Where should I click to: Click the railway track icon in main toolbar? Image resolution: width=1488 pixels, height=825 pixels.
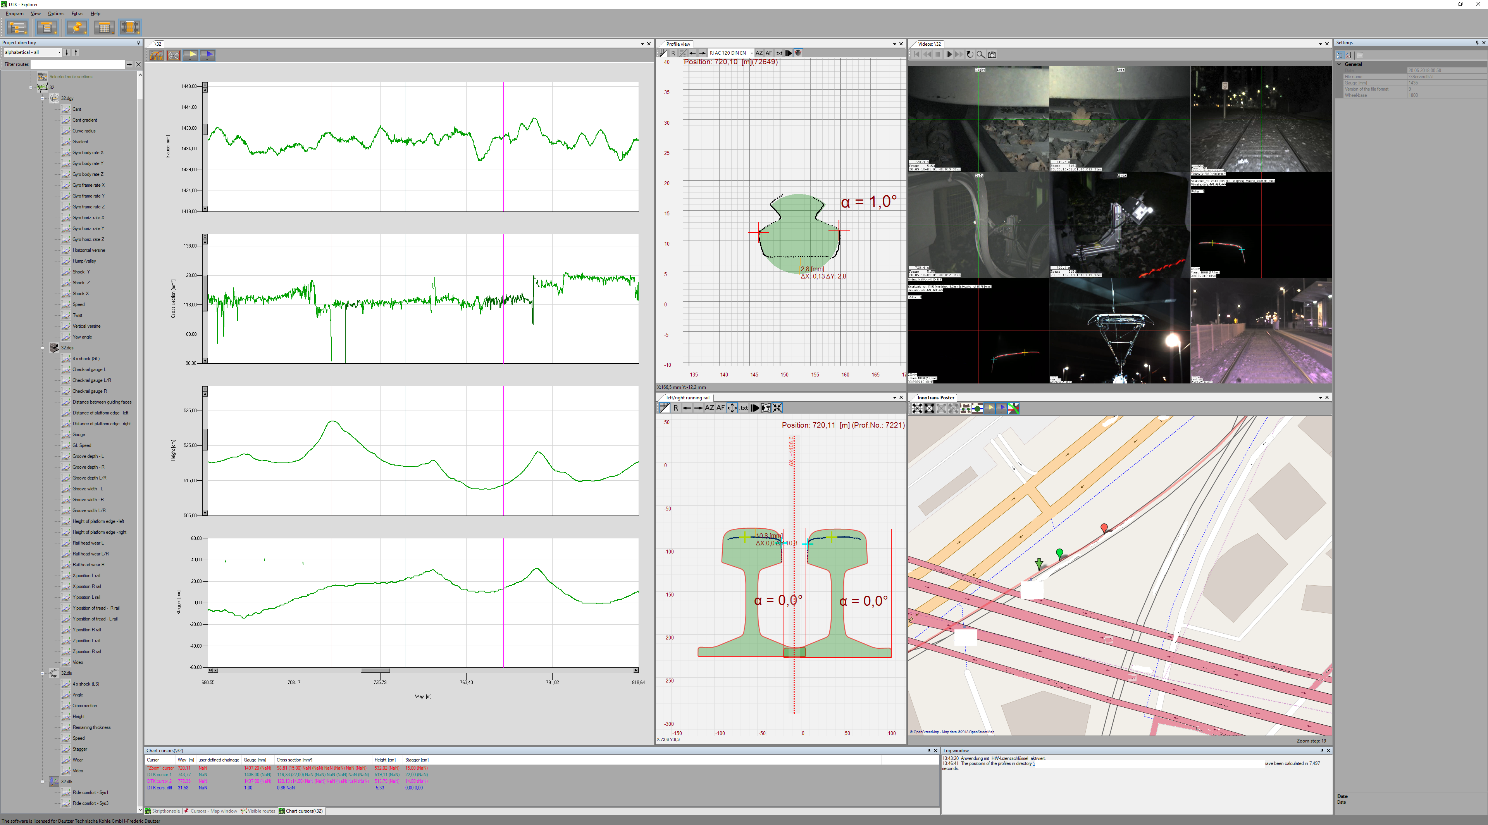coord(130,27)
